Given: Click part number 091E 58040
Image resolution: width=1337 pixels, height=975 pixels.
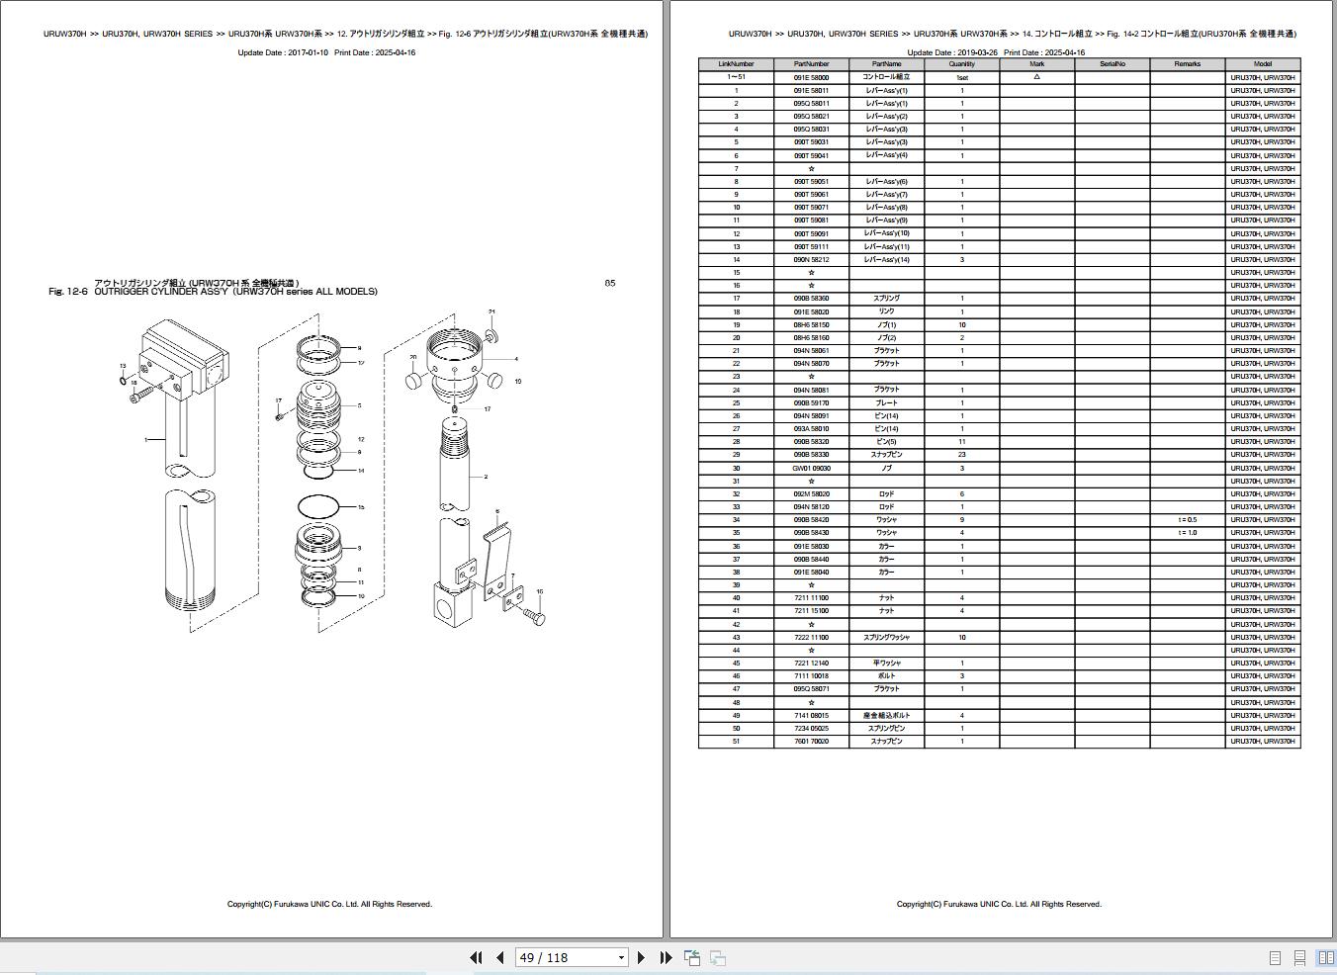Looking at the screenshot, I should (811, 572).
